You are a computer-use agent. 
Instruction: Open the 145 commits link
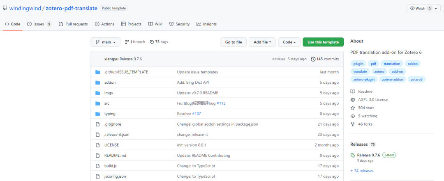click(325, 59)
